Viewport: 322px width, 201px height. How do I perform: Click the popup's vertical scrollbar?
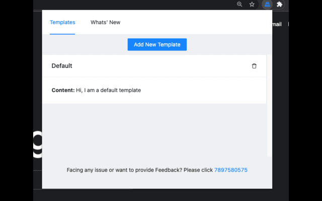click(269, 106)
